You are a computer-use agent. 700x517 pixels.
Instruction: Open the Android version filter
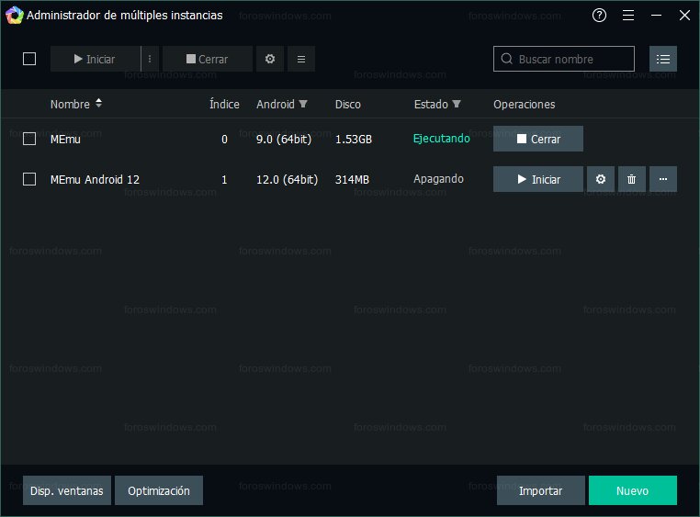click(x=303, y=104)
